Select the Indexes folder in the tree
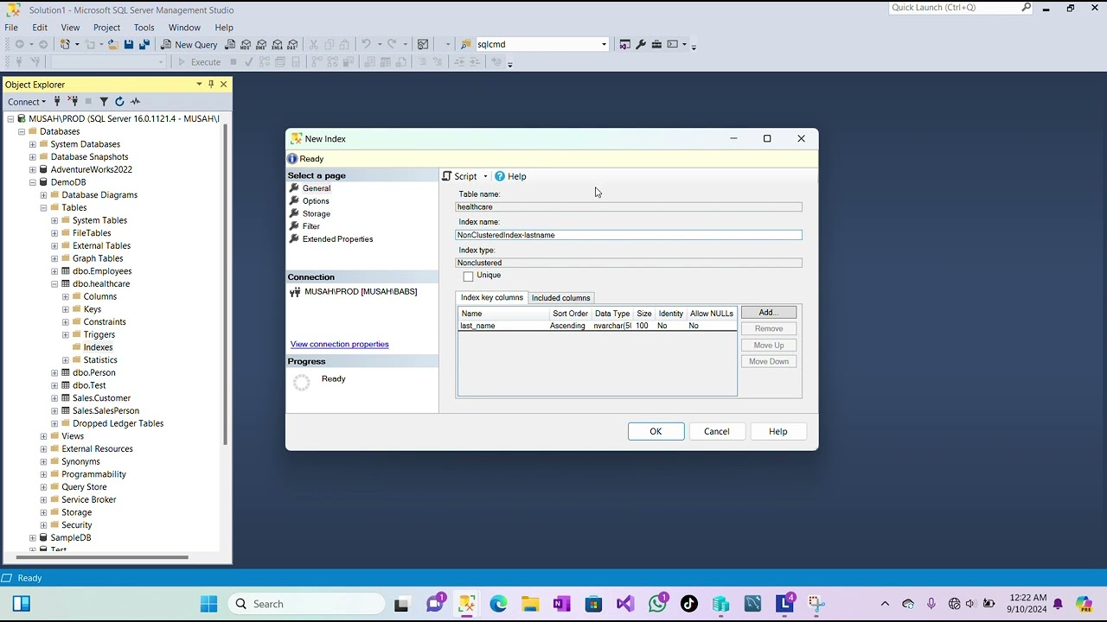Screen dimensions: 1107x622 coord(98,347)
